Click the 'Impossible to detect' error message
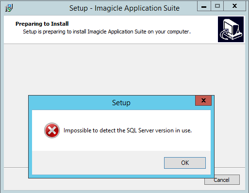 [128, 130]
